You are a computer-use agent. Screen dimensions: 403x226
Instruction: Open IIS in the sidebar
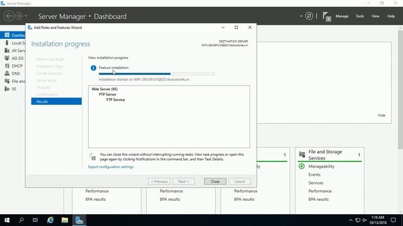point(13,89)
